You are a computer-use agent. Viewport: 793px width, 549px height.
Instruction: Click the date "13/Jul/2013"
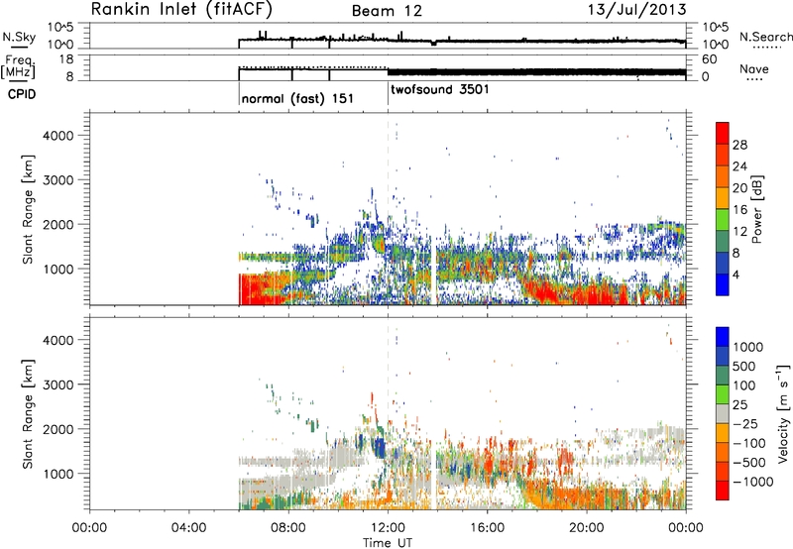coord(637,10)
